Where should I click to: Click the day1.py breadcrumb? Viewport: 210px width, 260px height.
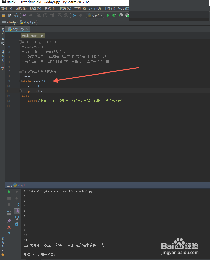point(28,22)
